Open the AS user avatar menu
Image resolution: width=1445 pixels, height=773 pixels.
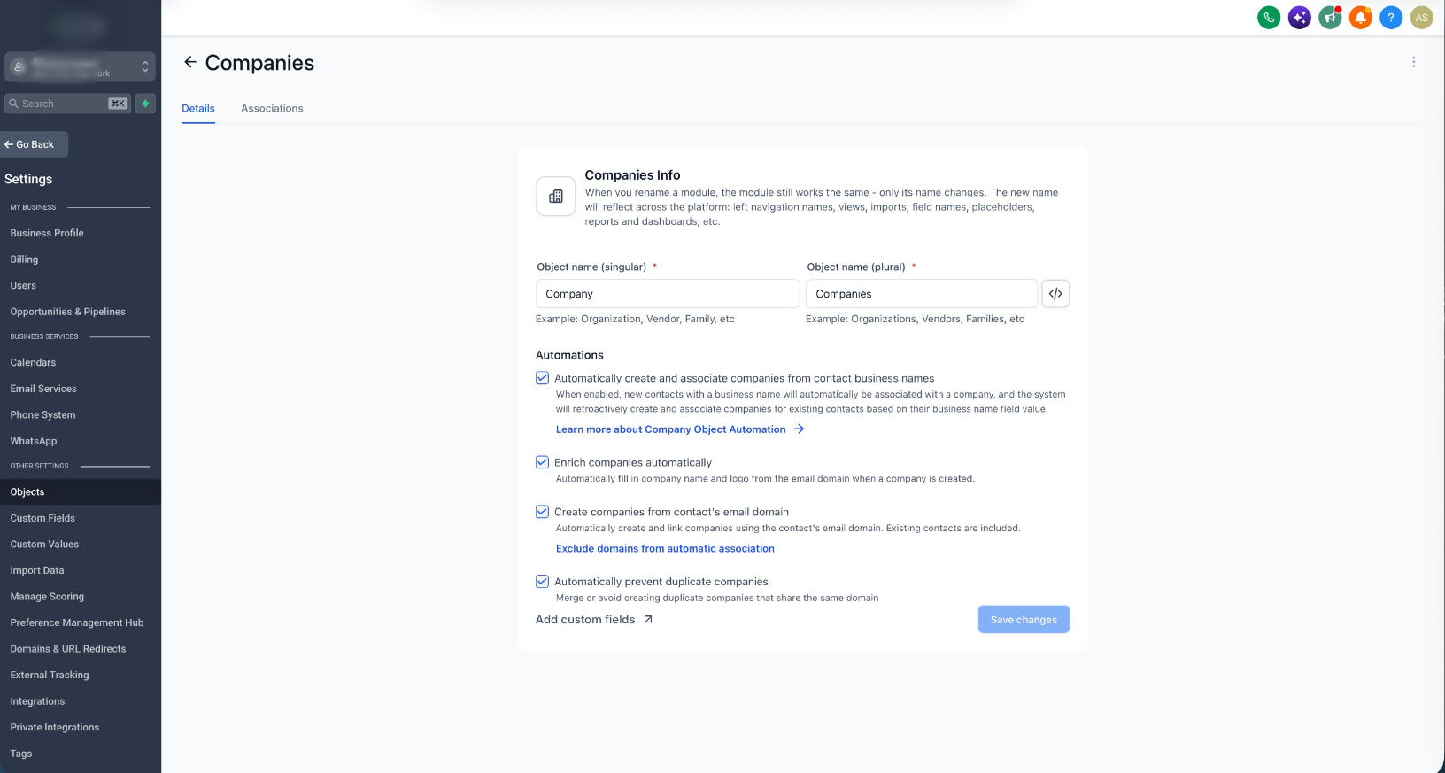(x=1421, y=17)
